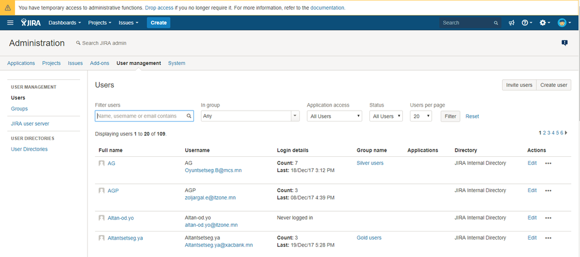The image size is (580, 257).
Task: Open the settings gear menu
Action: coord(545,23)
